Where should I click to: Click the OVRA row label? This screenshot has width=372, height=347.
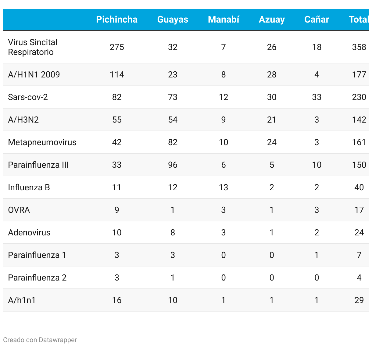point(19,210)
